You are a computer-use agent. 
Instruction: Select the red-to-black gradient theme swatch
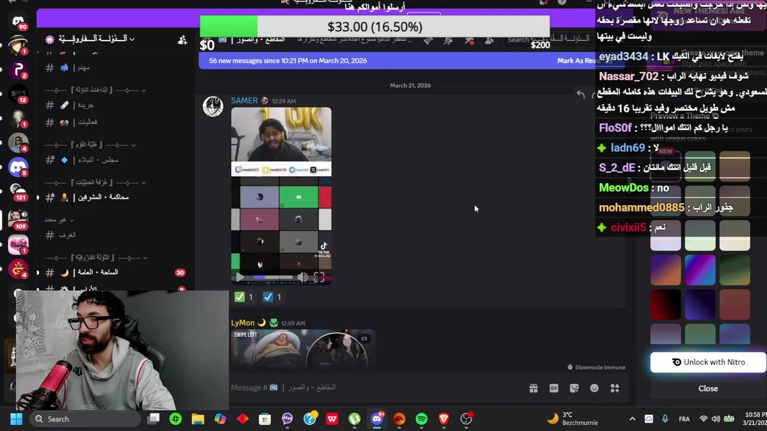(x=665, y=304)
